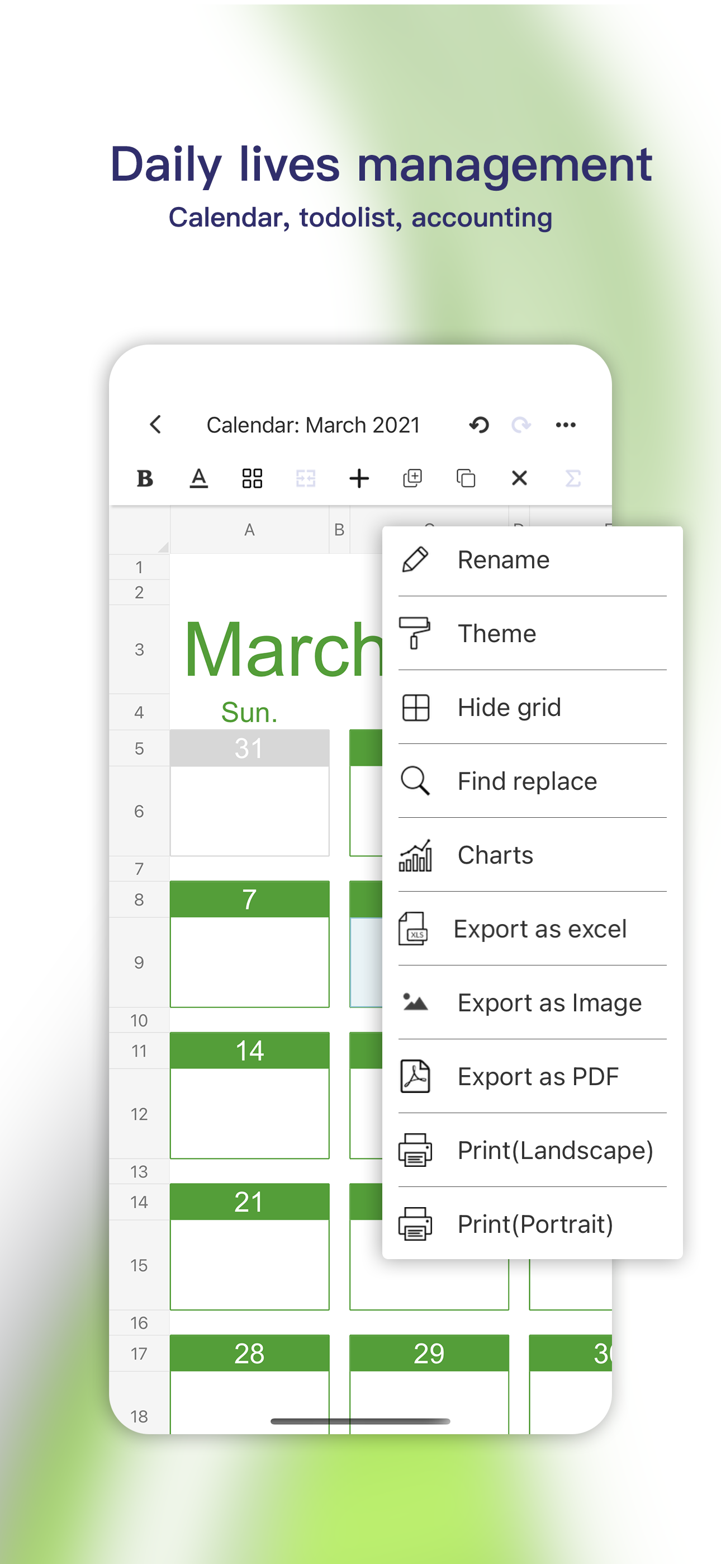
Task: Open the Charts option
Action: pyautogui.click(x=532, y=855)
